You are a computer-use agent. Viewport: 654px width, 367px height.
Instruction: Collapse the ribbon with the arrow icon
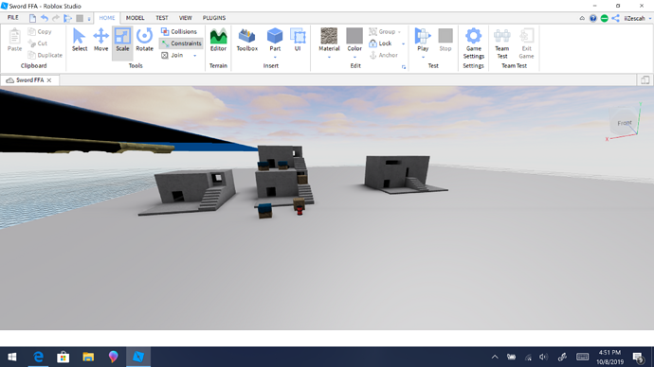coord(582,18)
